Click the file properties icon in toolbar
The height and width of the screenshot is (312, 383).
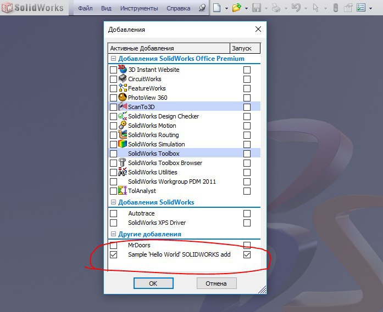tap(348, 8)
